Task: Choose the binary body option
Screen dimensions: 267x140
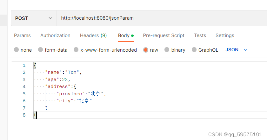Action: (x=167, y=50)
